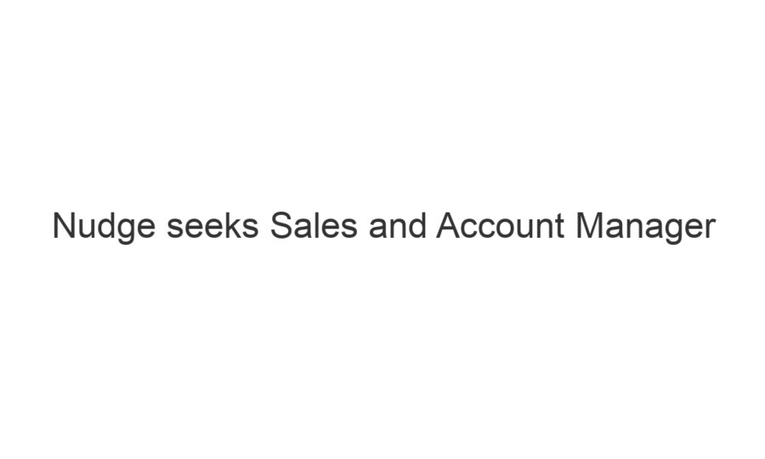Click the word "Account" in the title
Image resolution: width=765 pixels, height=459 pixels.
pyautogui.click(x=502, y=228)
